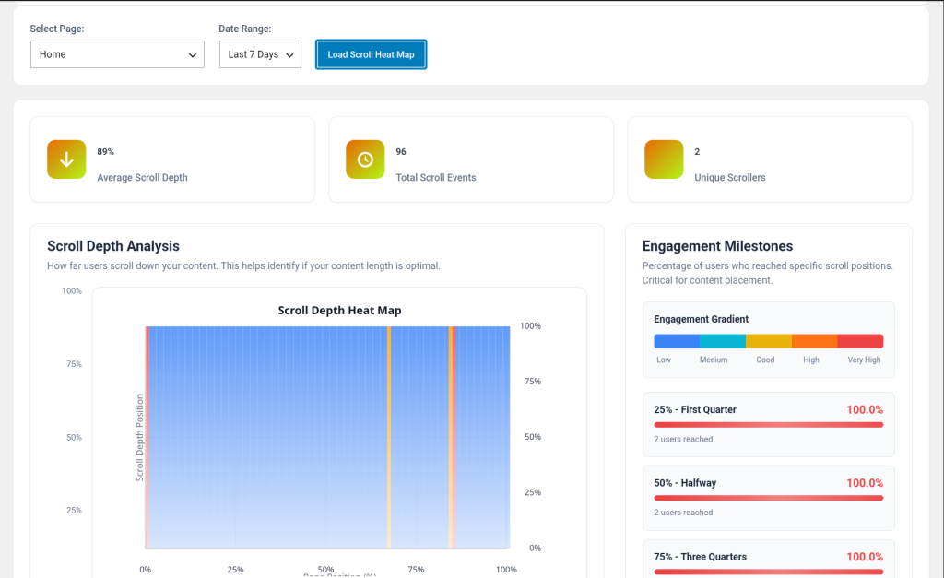Open the Select Page dropdown showing Home
Image resolution: width=944 pixels, height=578 pixels.
117,54
